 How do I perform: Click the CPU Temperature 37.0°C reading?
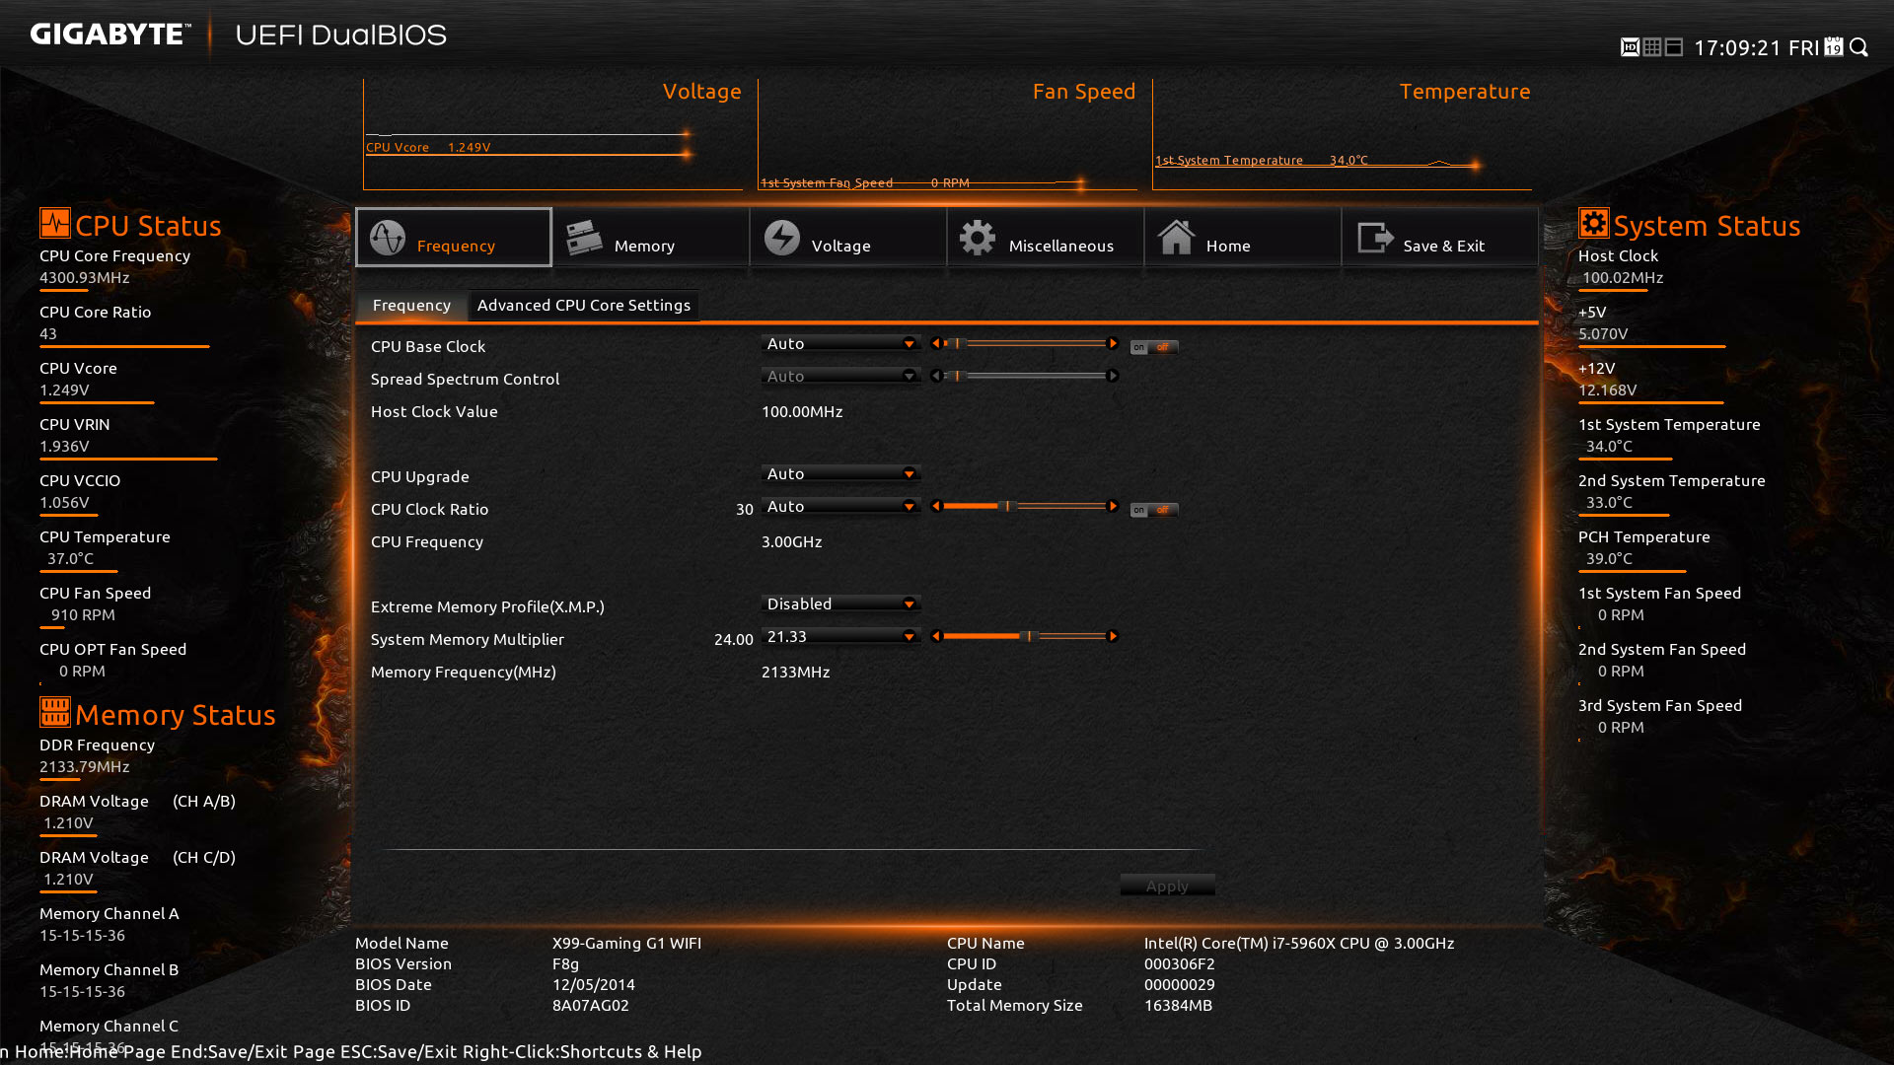(70, 558)
